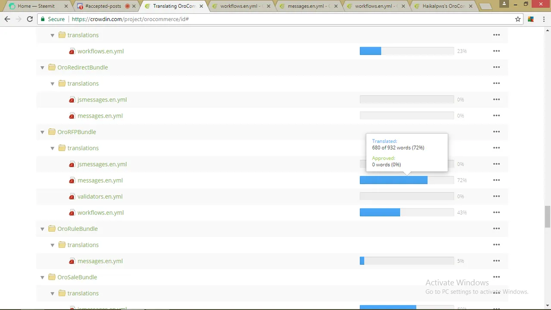551x310 pixels.
Task: Open options menu for OroSaleBundle row
Action: [x=496, y=277]
